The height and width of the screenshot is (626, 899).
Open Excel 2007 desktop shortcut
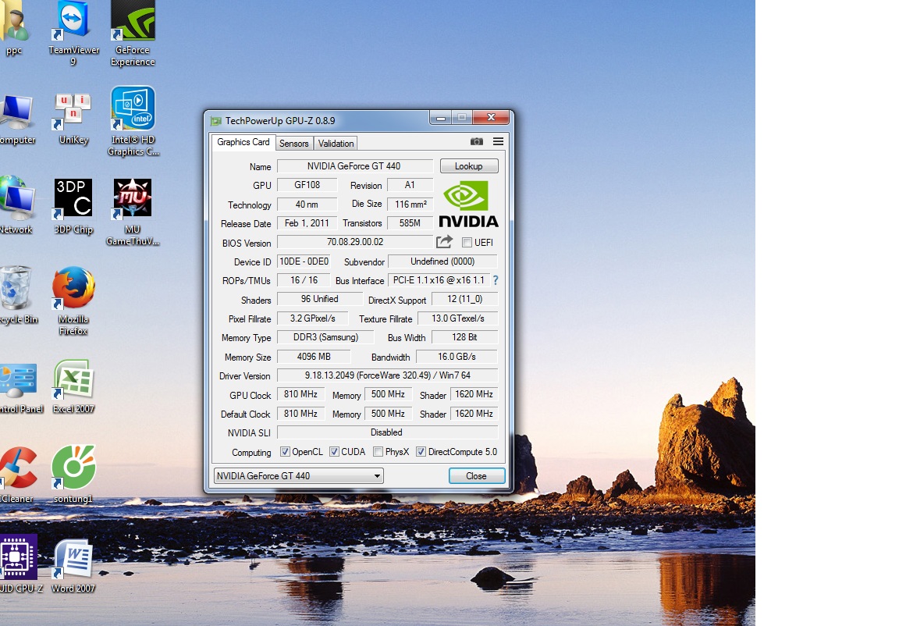pos(73,387)
